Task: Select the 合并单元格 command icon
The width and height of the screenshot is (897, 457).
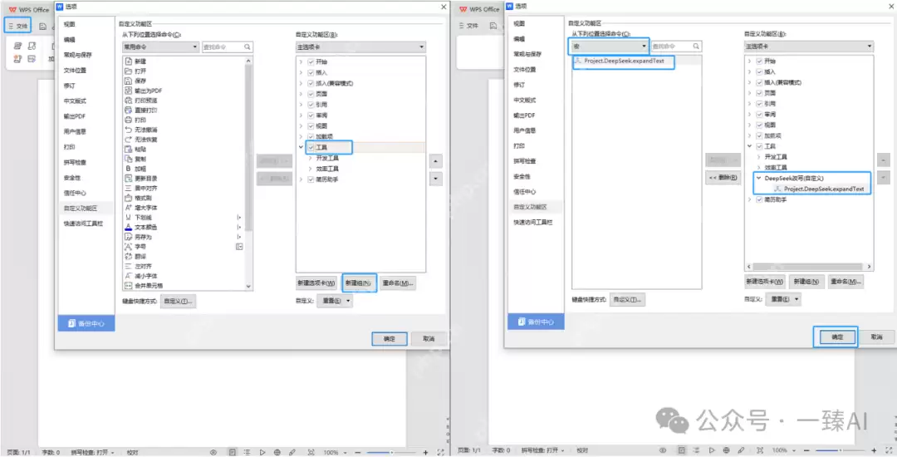Action: [128, 285]
